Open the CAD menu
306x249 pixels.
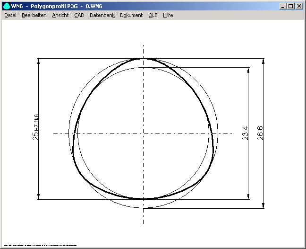tap(79, 15)
